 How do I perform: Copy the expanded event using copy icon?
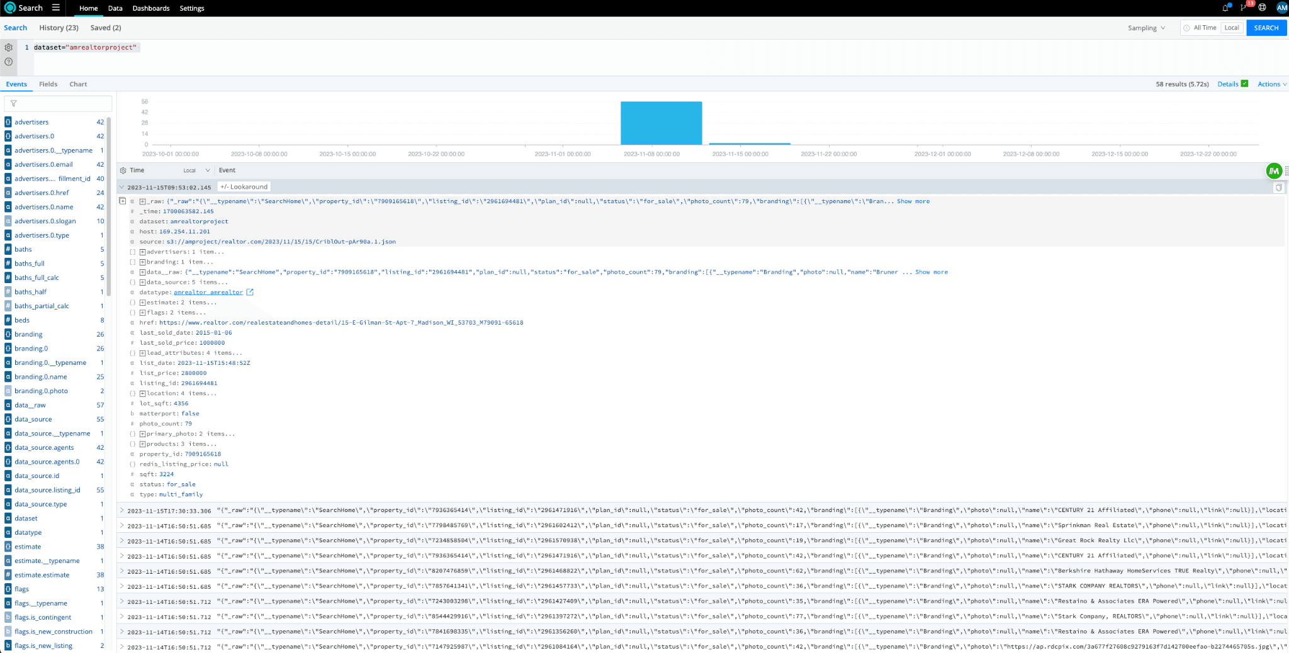pyautogui.click(x=1278, y=187)
